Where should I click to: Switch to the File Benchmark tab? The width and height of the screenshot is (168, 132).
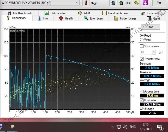click(x=20, y=13)
